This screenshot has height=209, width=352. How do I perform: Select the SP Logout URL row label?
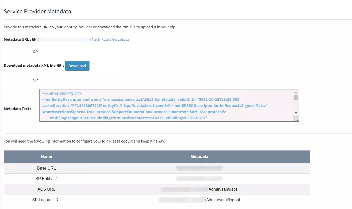click(46, 200)
